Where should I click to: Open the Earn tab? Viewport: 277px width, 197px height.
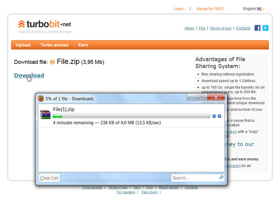(83, 45)
